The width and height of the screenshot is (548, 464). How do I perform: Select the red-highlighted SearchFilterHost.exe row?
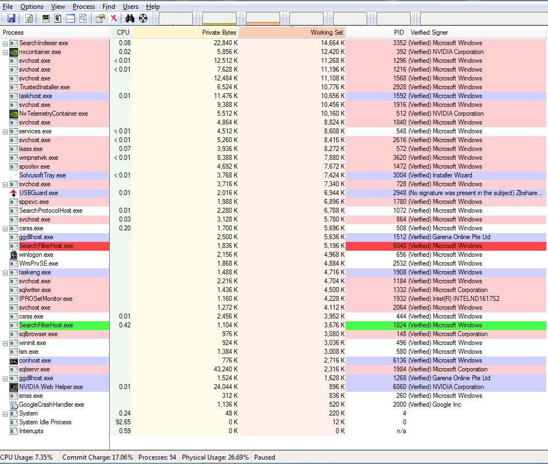pyautogui.click(x=274, y=246)
